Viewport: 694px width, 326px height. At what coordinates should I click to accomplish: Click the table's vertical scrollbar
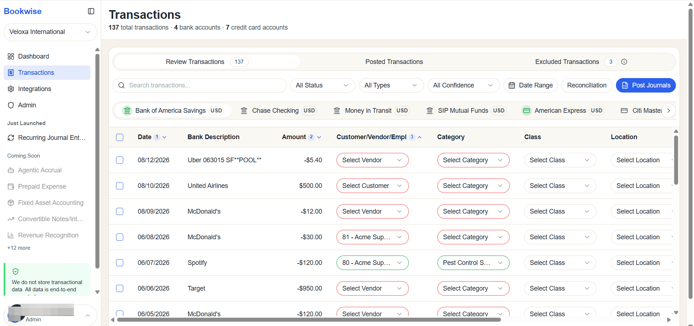(x=676, y=160)
